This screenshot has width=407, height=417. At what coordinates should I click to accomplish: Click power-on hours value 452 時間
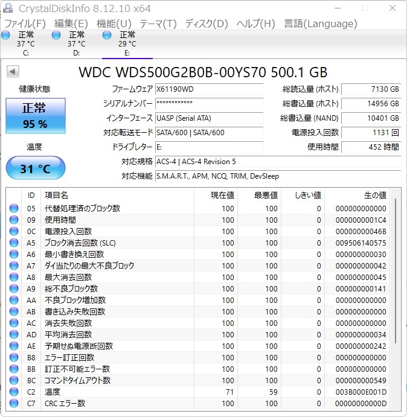pos(371,147)
